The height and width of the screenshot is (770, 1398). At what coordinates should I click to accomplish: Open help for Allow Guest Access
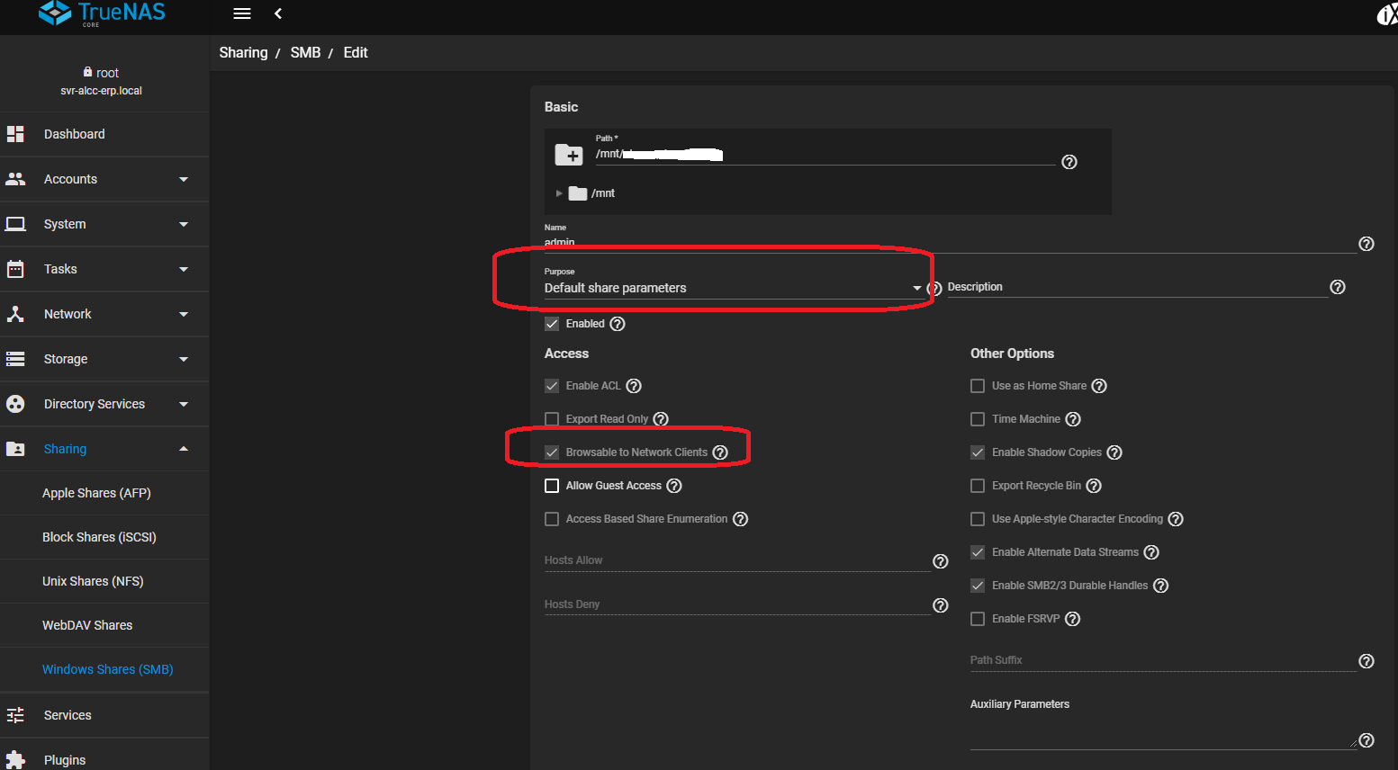[x=674, y=486]
